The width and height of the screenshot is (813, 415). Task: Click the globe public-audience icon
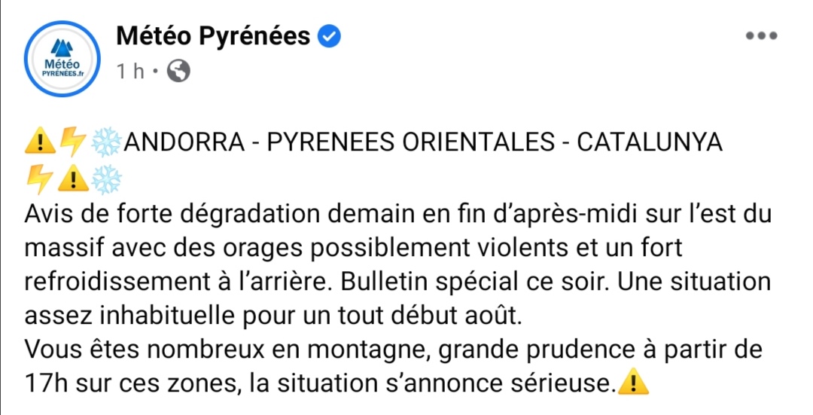(x=178, y=72)
